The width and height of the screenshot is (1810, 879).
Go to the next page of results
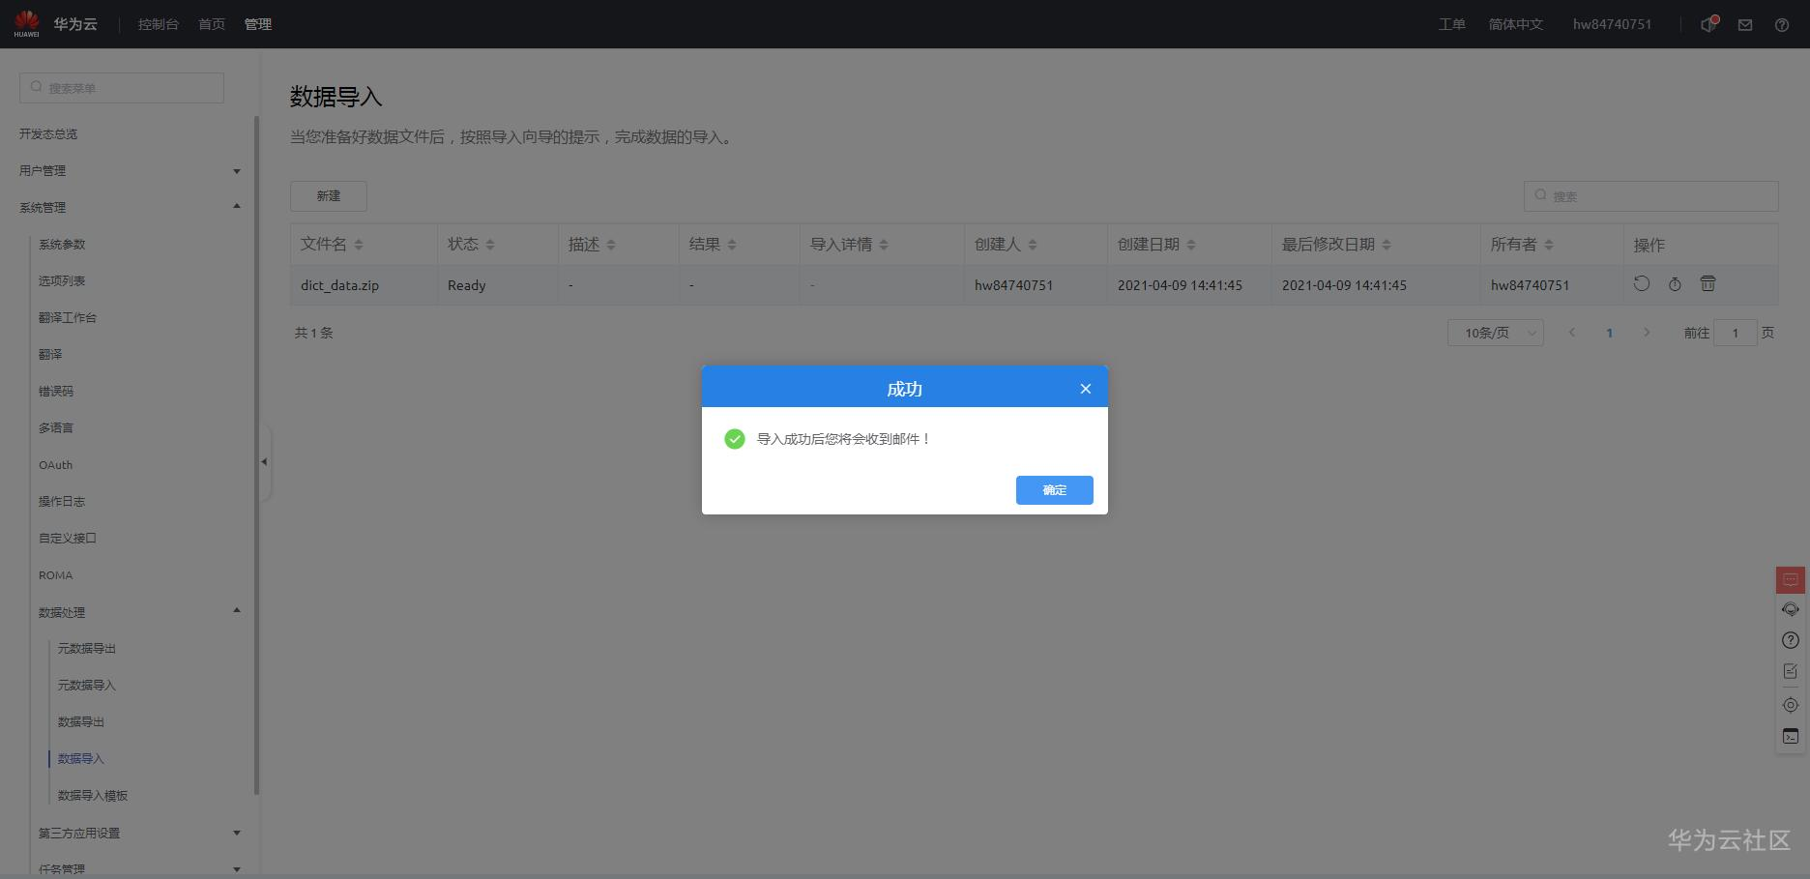(x=1647, y=333)
